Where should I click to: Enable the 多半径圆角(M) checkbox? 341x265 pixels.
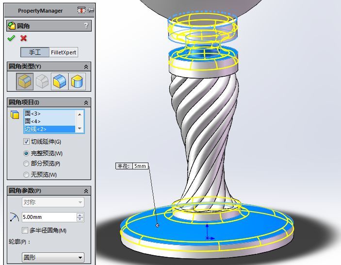tap(25, 230)
